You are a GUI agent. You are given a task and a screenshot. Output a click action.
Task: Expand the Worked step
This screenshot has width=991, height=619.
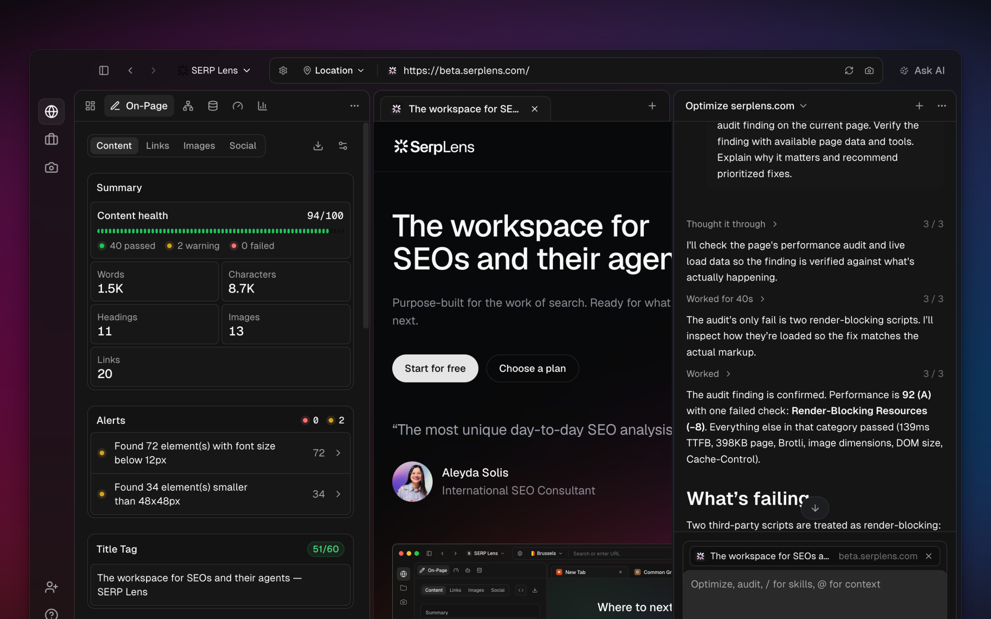click(709, 374)
